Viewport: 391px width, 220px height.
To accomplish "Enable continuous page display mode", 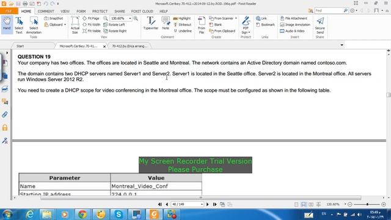I will pos(304,205).
